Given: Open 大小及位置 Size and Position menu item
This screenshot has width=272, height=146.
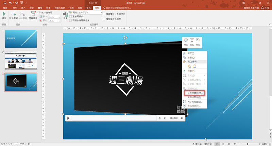Looking at the screenshot, I should pos(194,102).
